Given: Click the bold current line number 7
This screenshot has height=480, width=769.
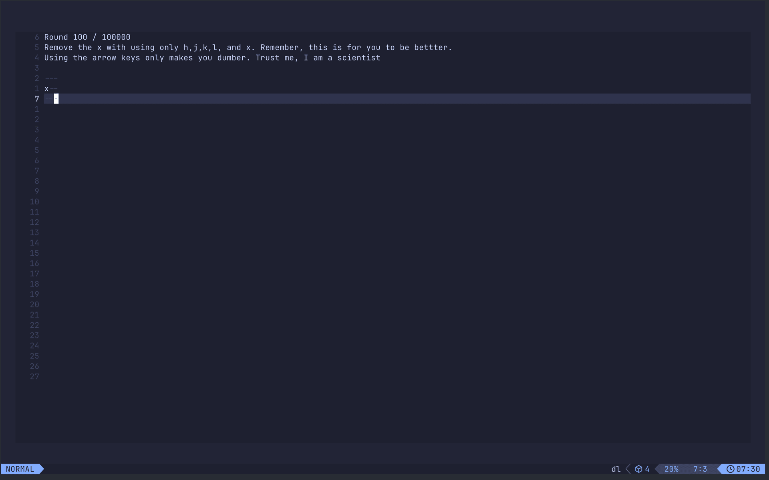Looking at the screenshot, I should click(37, 99).
